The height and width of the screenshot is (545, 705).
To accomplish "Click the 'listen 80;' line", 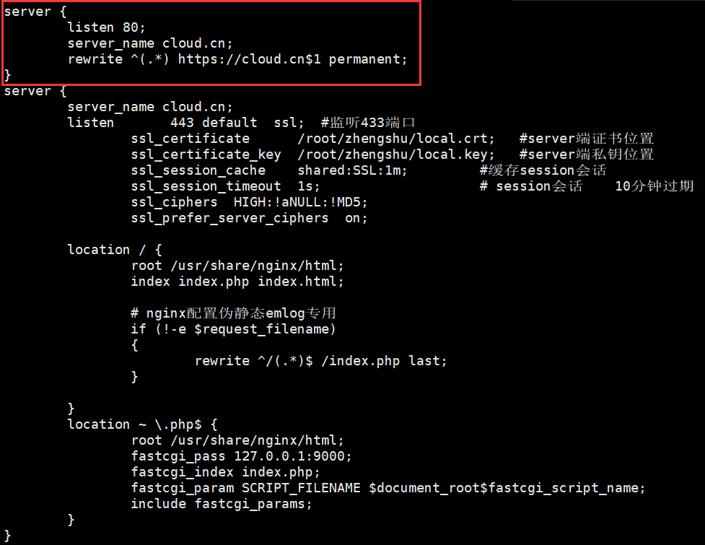I will point(106,27).
